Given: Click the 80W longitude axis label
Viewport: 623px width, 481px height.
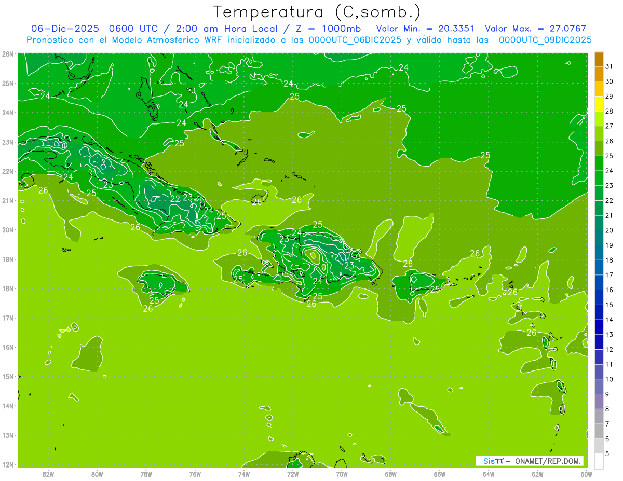Looking at the screenshot, I should 97,474.
